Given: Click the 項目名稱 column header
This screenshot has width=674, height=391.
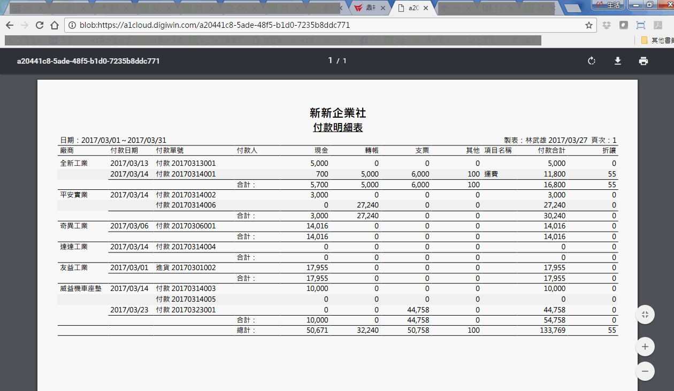Looking at the screenshot, I should point(498,150).
